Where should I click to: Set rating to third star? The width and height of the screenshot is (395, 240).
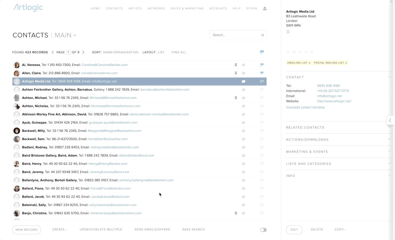click(300, 52)
